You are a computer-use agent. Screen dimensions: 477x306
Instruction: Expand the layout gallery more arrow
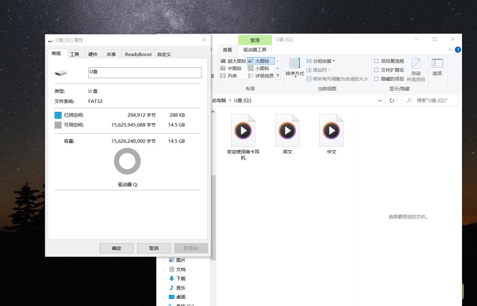[x=278, y=76]
